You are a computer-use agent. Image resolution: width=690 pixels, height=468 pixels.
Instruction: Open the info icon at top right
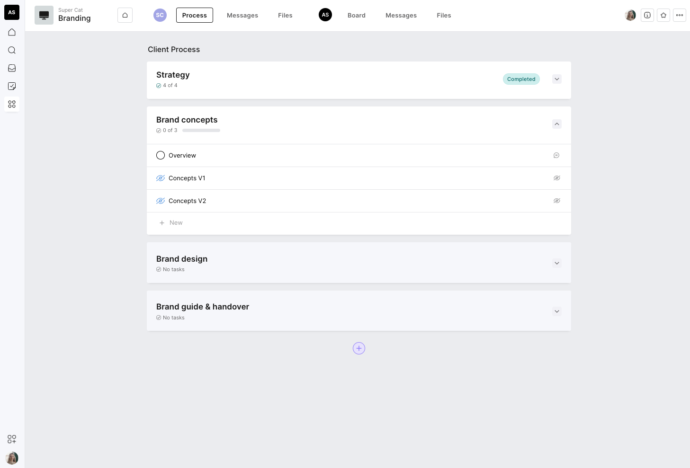[647, 15]
